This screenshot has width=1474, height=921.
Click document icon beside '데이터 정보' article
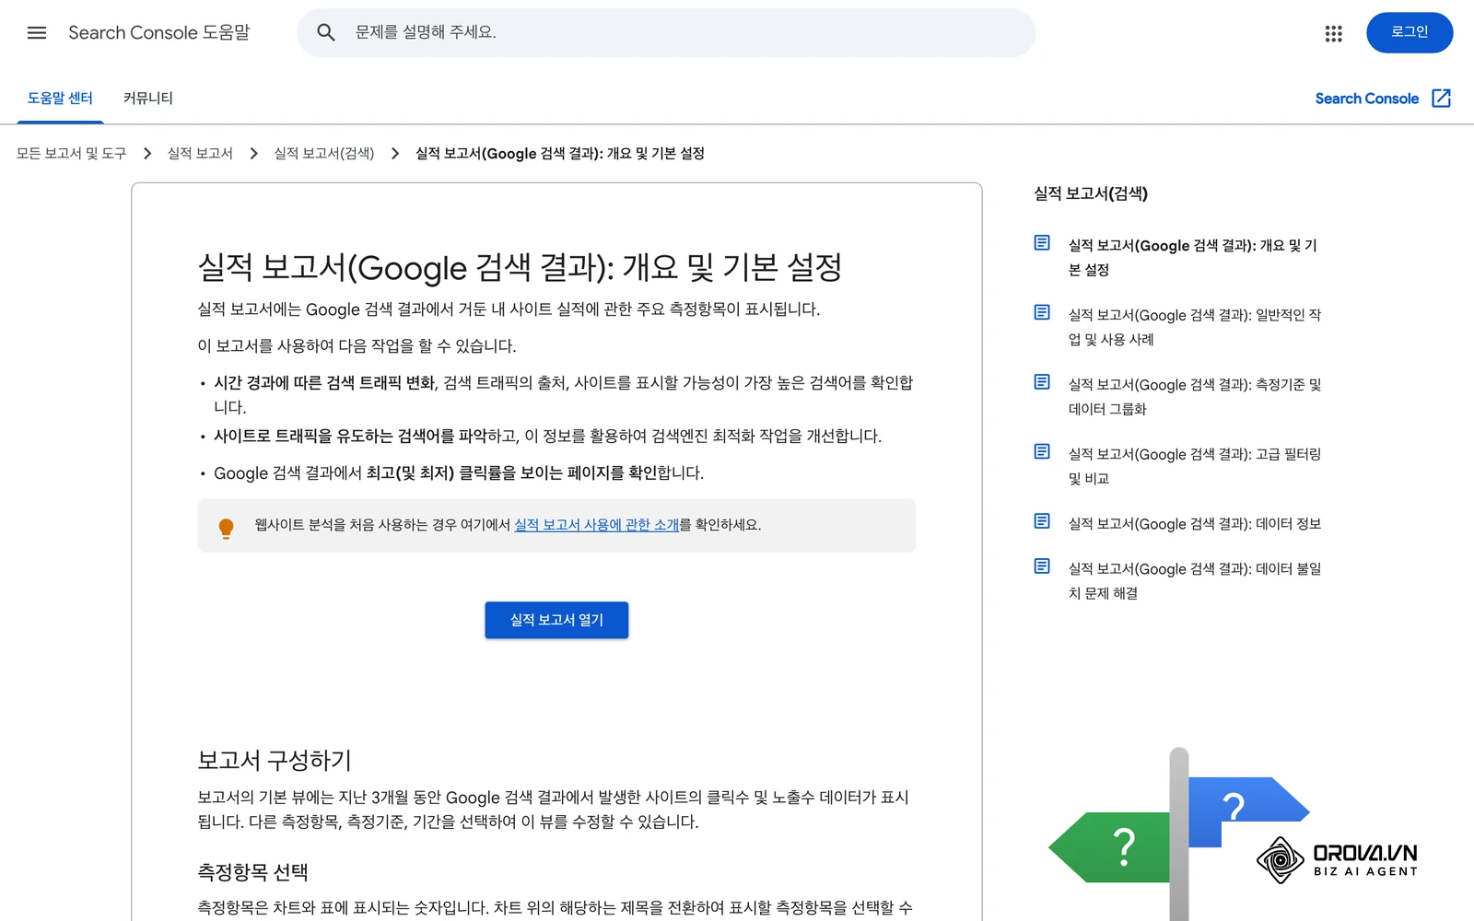point(1042,521)
